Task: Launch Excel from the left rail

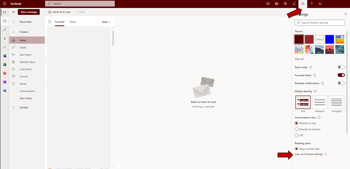Action: [x=5, y=65]
